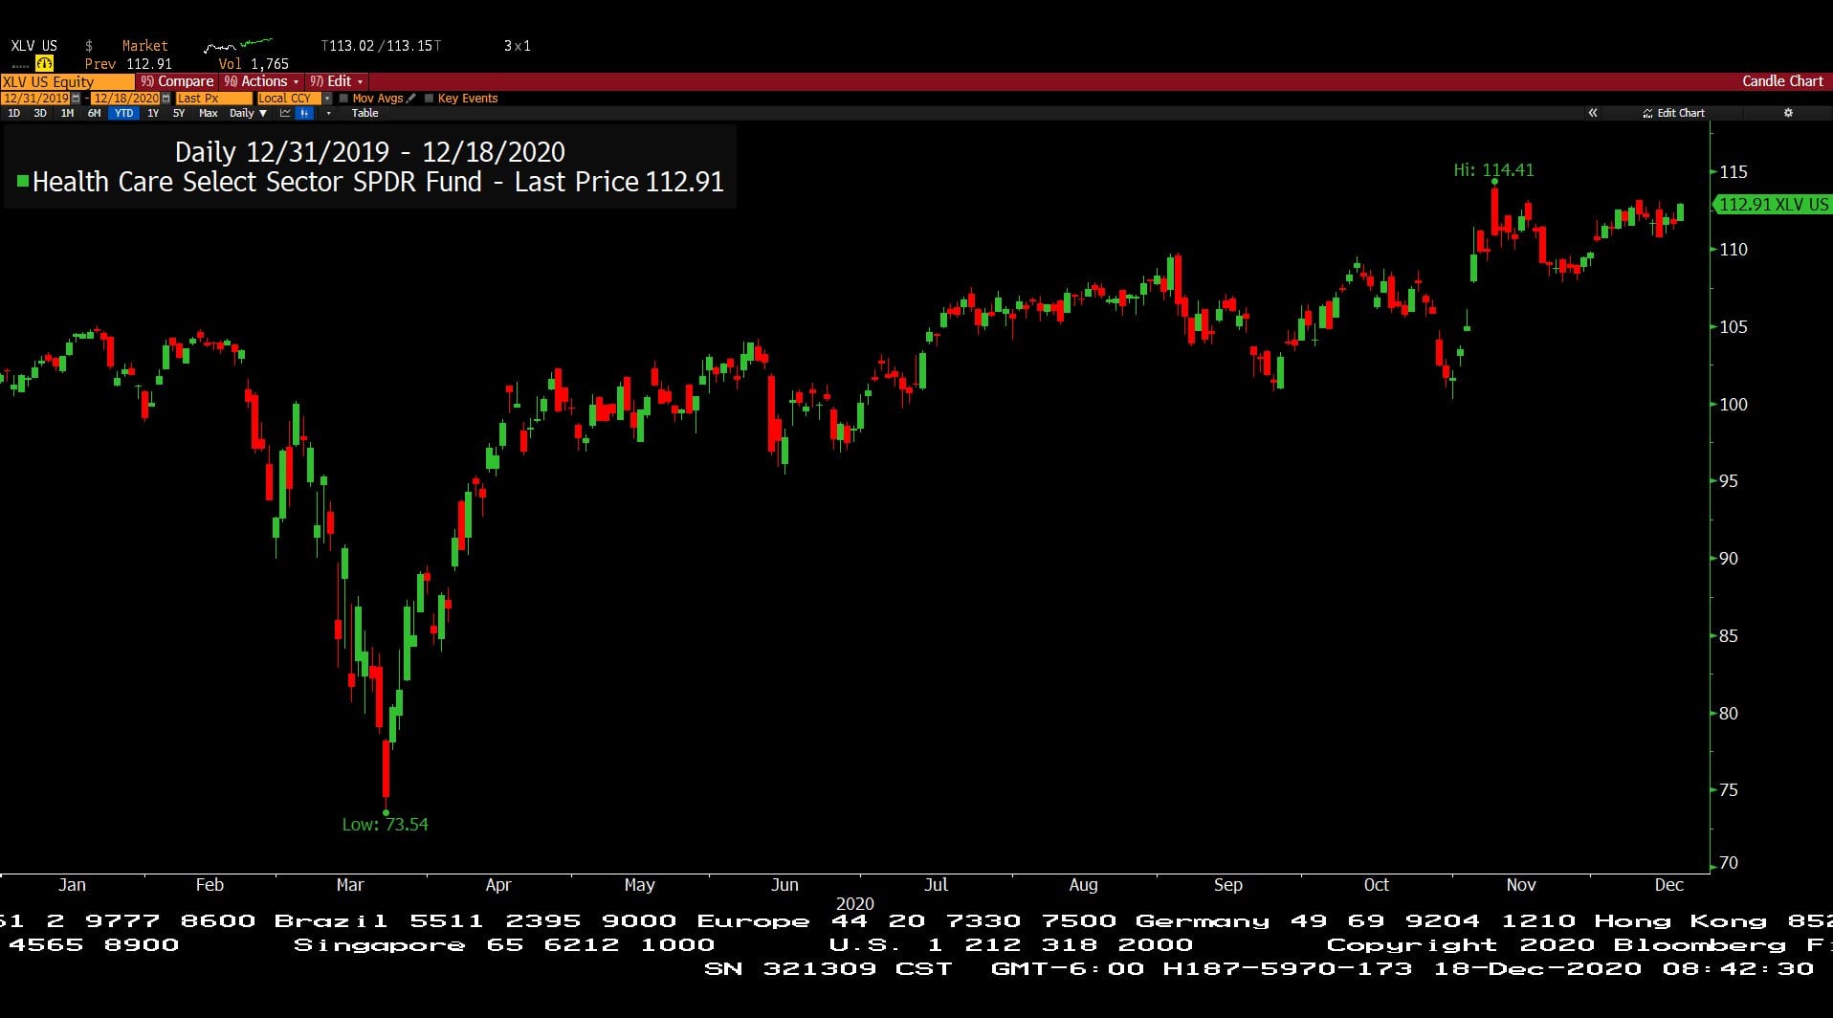Image resolution: width=1833 pixels, height=1018 pixels.
Task: Click the 3x1 size text
Action: click(517, 45)
